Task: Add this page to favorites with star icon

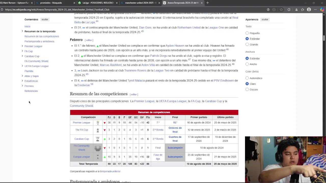Action: click(x=281, y=10)
